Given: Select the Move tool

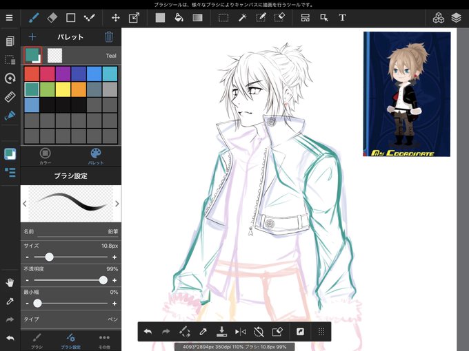Looking at the screenshot, I should click(x=115, y=18).
